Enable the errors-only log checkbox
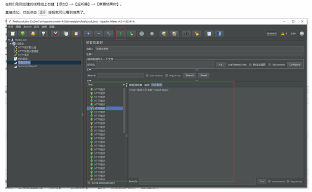 tap(250, 65)
